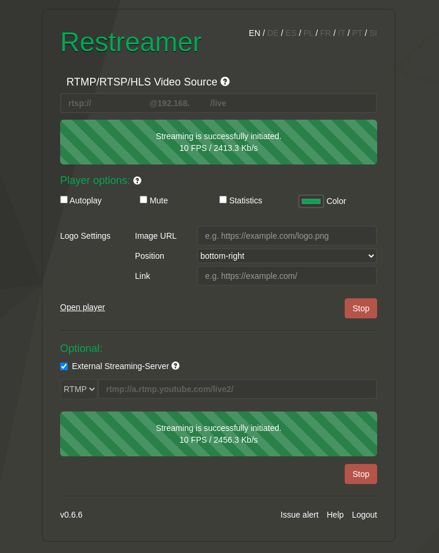The height and width of the screenshot is (553, 439).
Task: Click the status text '10 FPS / 2413.3 Kb/s'
Action: 219,148
